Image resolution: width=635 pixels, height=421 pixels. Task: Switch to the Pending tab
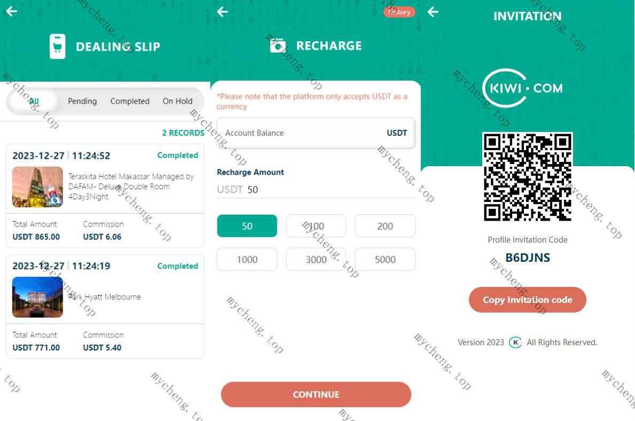(x=82, y=102)
